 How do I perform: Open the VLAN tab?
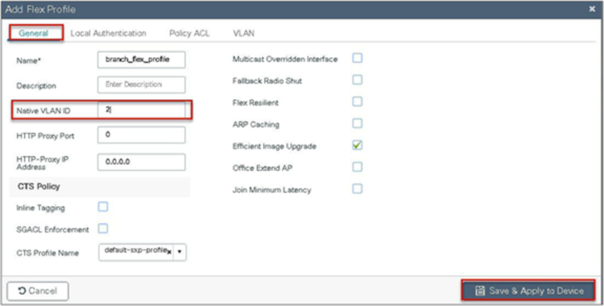(x=243, y=33)
